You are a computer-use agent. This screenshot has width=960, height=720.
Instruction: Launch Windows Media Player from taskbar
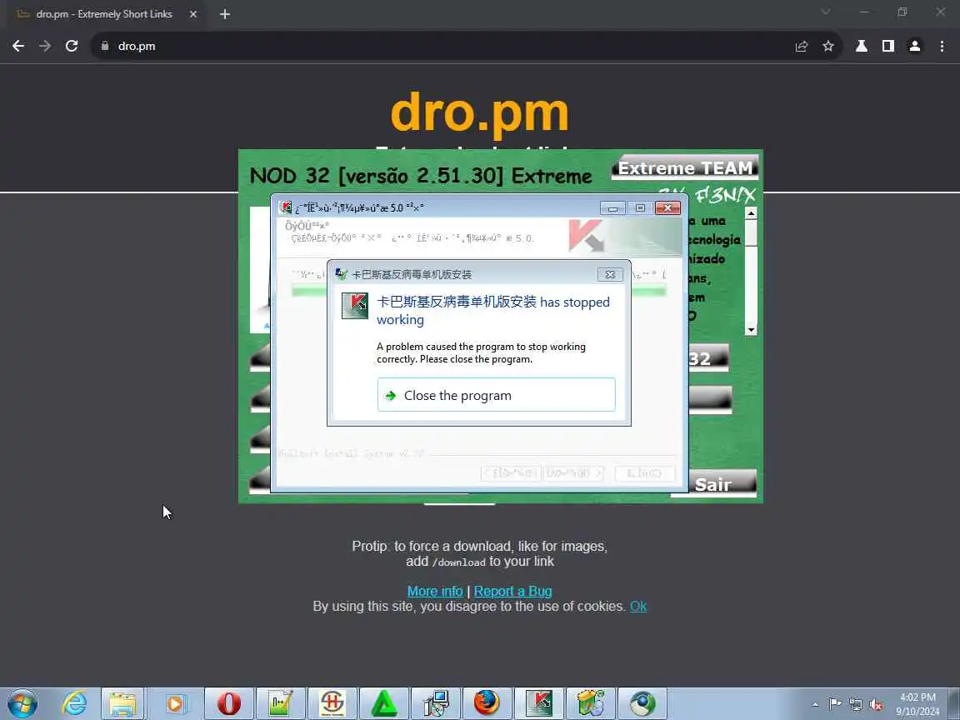tap(174, 703)
